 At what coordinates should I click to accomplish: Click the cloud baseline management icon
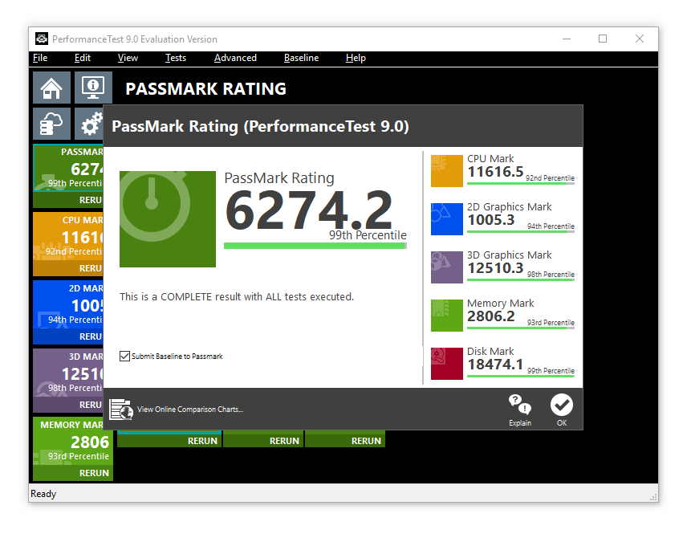51,124
